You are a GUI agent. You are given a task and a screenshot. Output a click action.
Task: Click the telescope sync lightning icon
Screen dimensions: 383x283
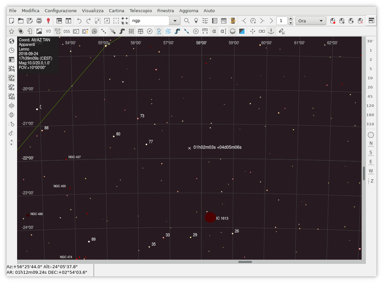(351, 21)
